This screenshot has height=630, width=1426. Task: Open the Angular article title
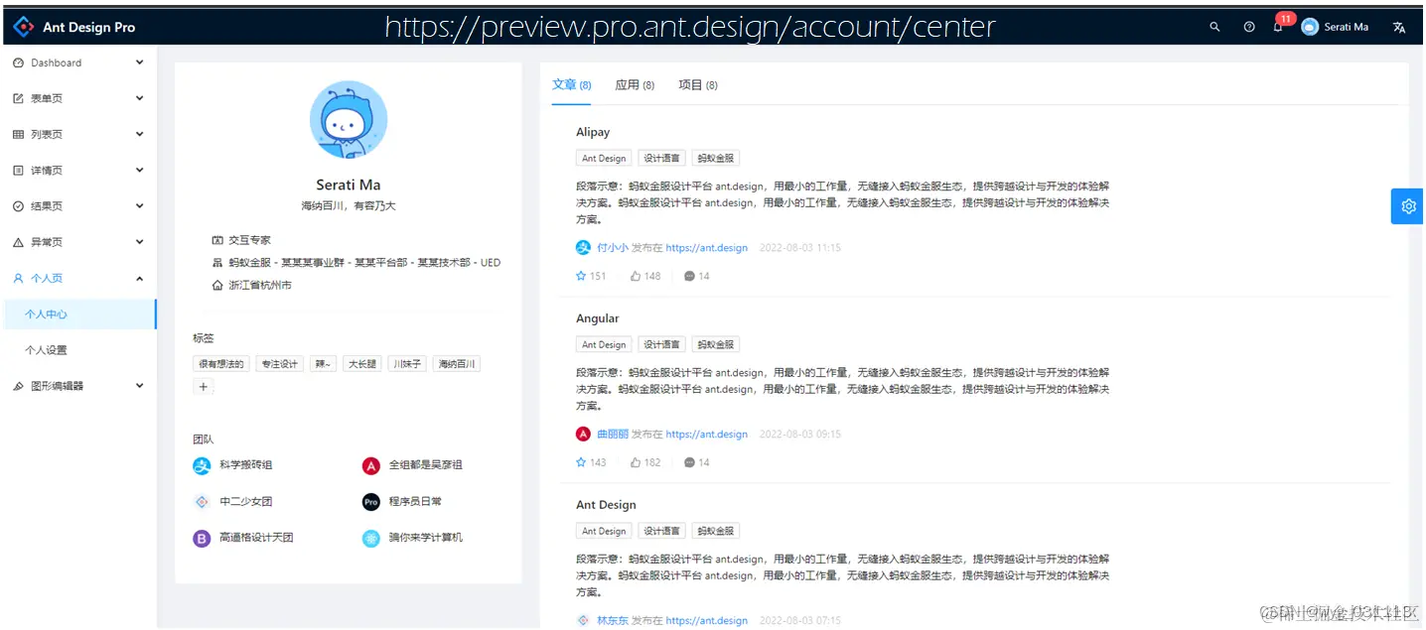[598, 318]
